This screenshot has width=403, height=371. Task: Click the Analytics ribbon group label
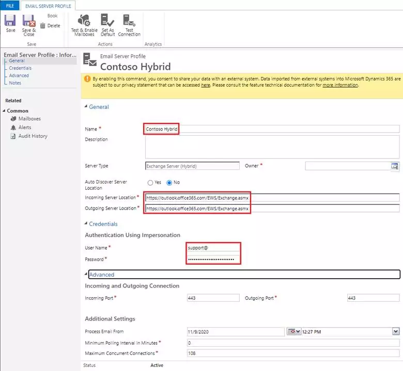tap(153, 44)
